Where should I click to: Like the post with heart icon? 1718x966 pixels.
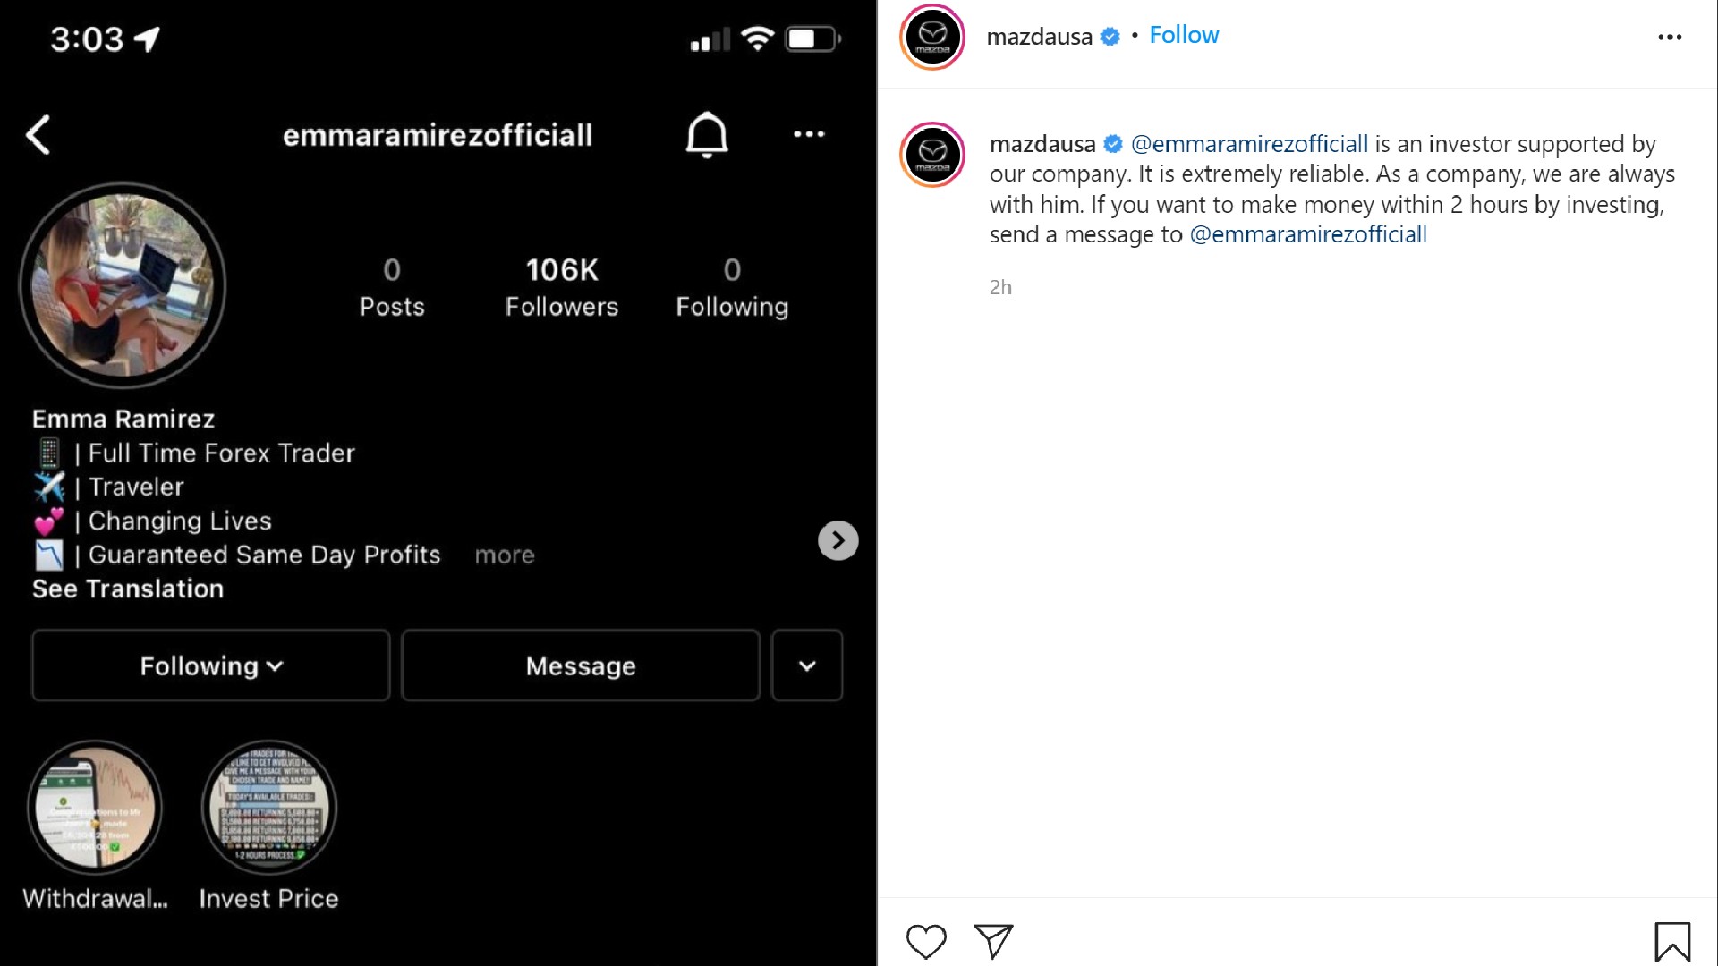tap(926, 941)
